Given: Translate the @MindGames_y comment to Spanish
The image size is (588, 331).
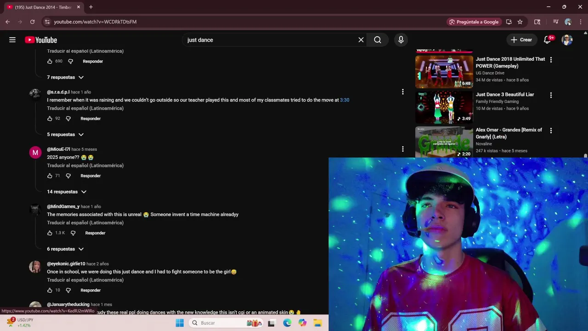Looking at the screenshot, I should (85, 223).
